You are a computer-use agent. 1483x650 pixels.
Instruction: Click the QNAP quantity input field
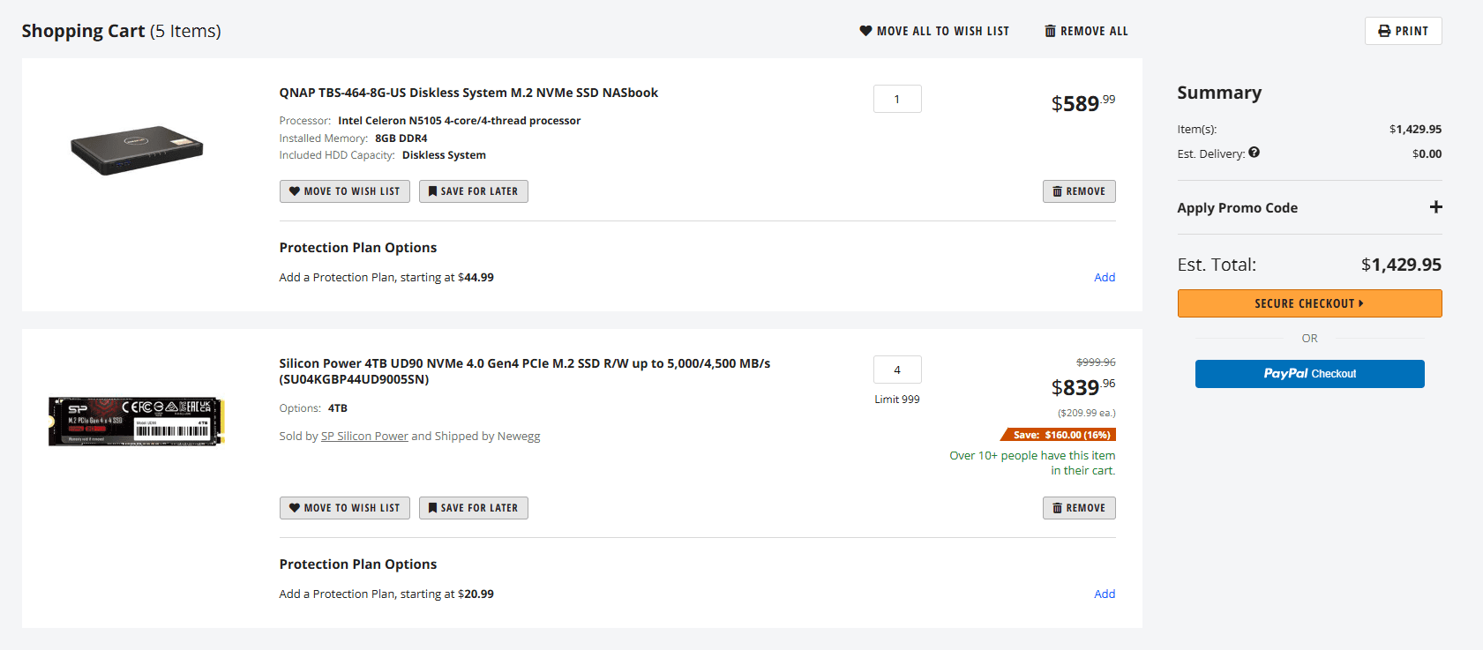click(x=896, y=99)
